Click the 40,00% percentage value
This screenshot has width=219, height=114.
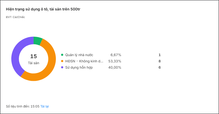[x=115, y=68]
